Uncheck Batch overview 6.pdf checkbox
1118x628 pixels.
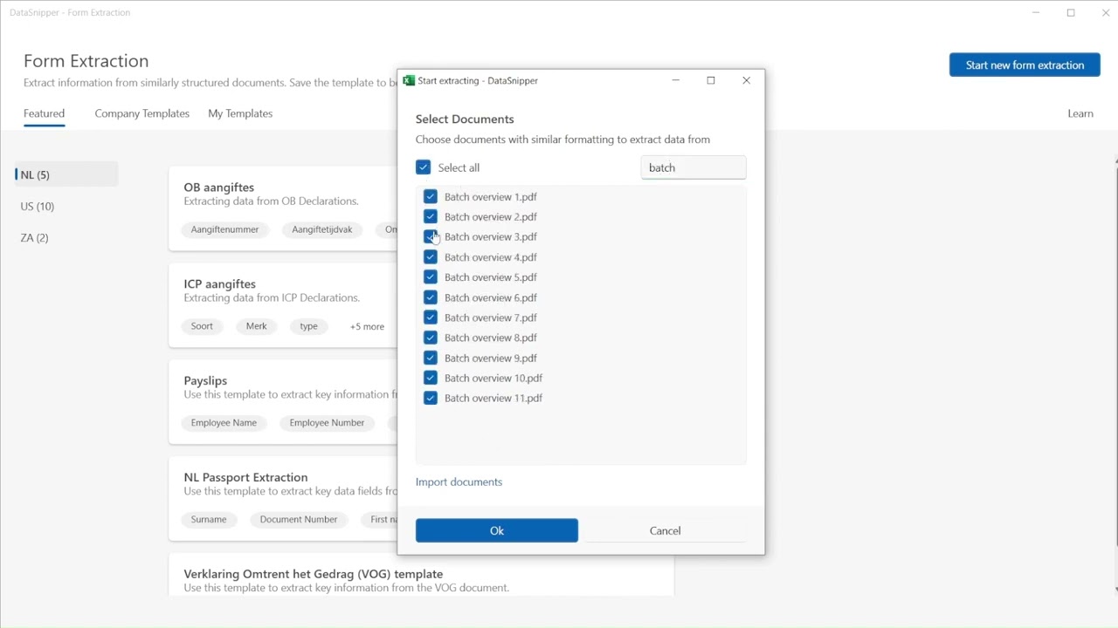[431, 297]
